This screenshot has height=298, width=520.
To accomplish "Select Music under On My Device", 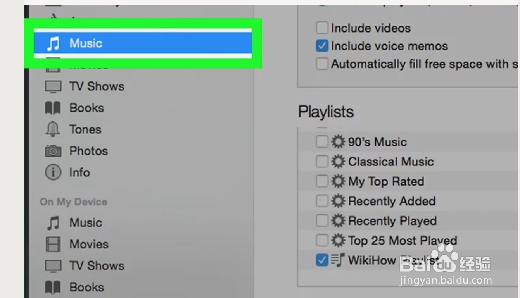I will point(74,223).
